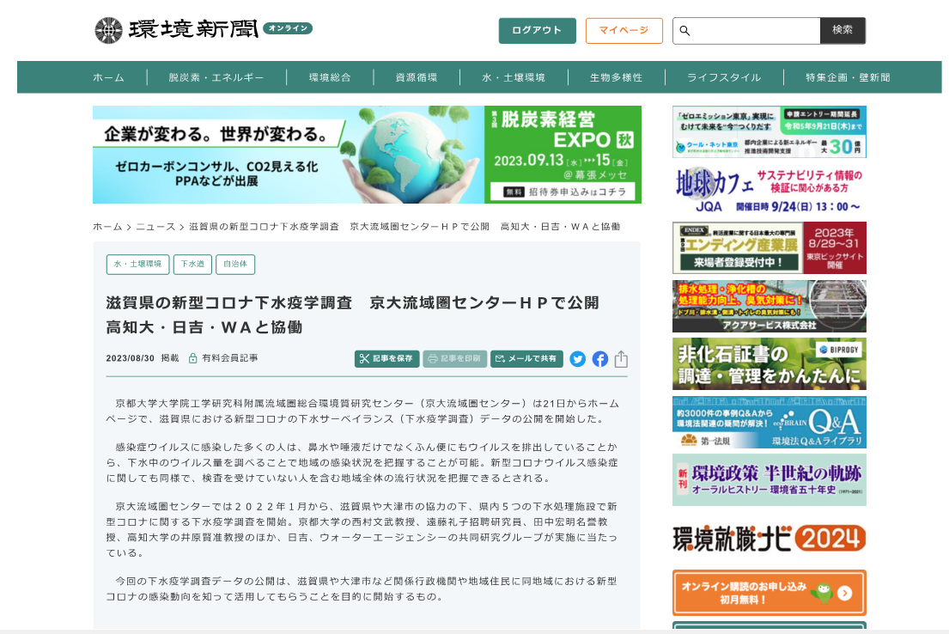Focus the search text field
The height and width of the screenshot is (634, 949).
[754, 31]
